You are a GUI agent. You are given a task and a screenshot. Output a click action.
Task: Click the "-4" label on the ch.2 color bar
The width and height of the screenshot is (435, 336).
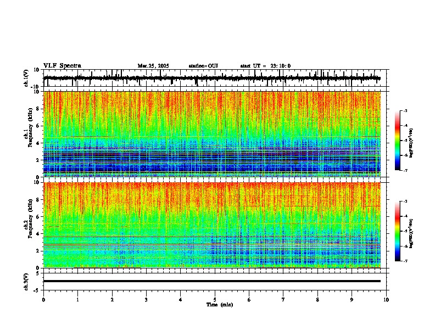(x=405, y=216)
